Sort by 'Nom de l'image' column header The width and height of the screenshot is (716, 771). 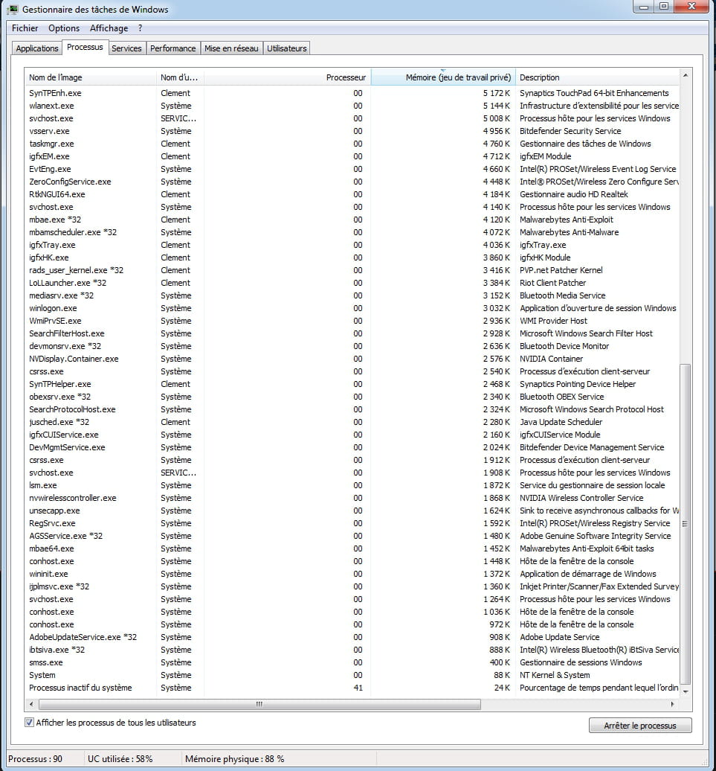point(91,77)
